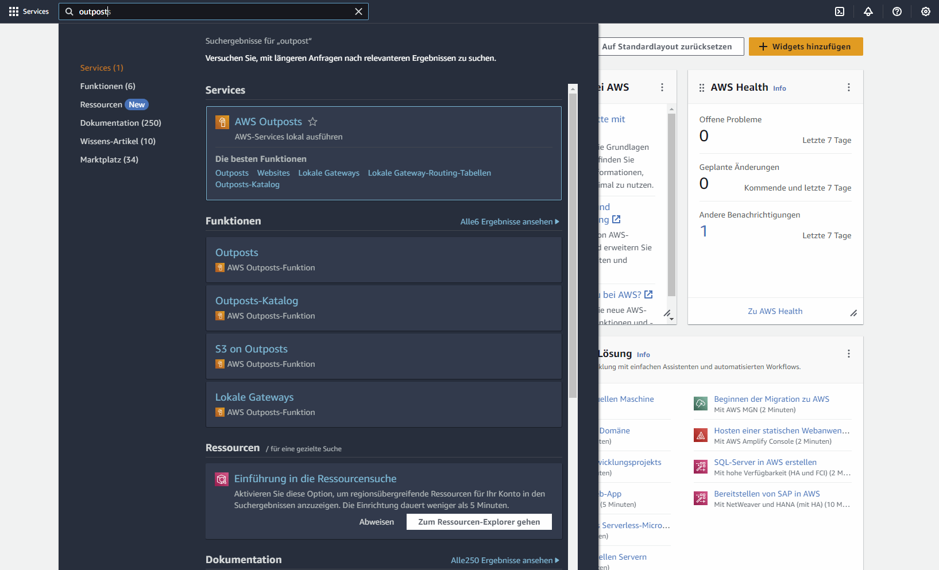
Task: Open Lokale Gateways link under best functions
Action: coord(329,173)
